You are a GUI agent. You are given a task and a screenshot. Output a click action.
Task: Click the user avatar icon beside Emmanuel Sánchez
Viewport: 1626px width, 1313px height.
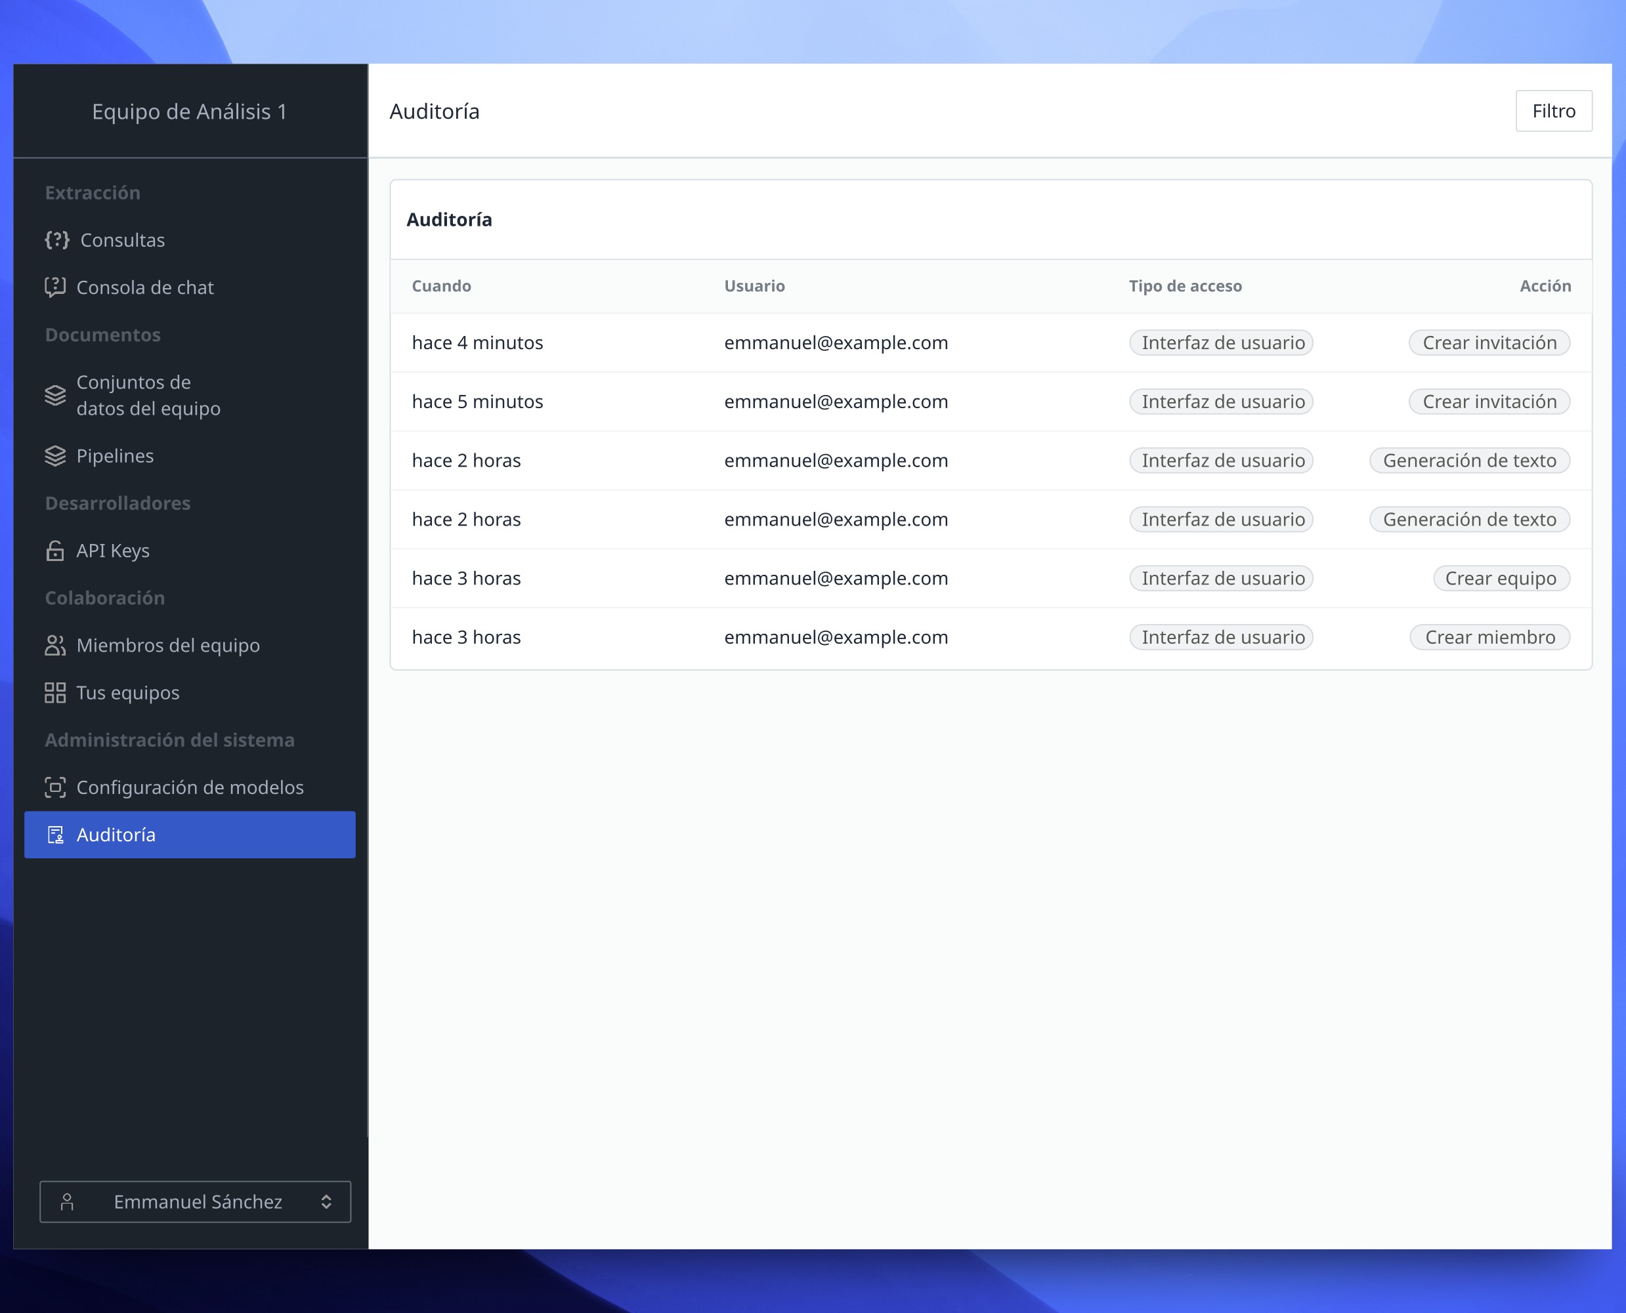pos(68,1202)
